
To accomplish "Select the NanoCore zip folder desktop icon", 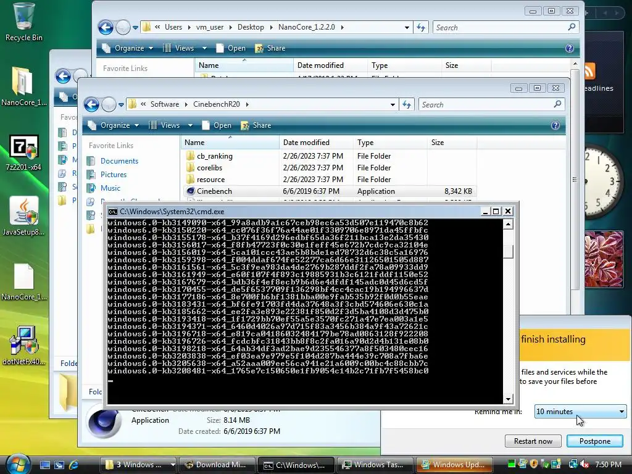I will 23,86.
